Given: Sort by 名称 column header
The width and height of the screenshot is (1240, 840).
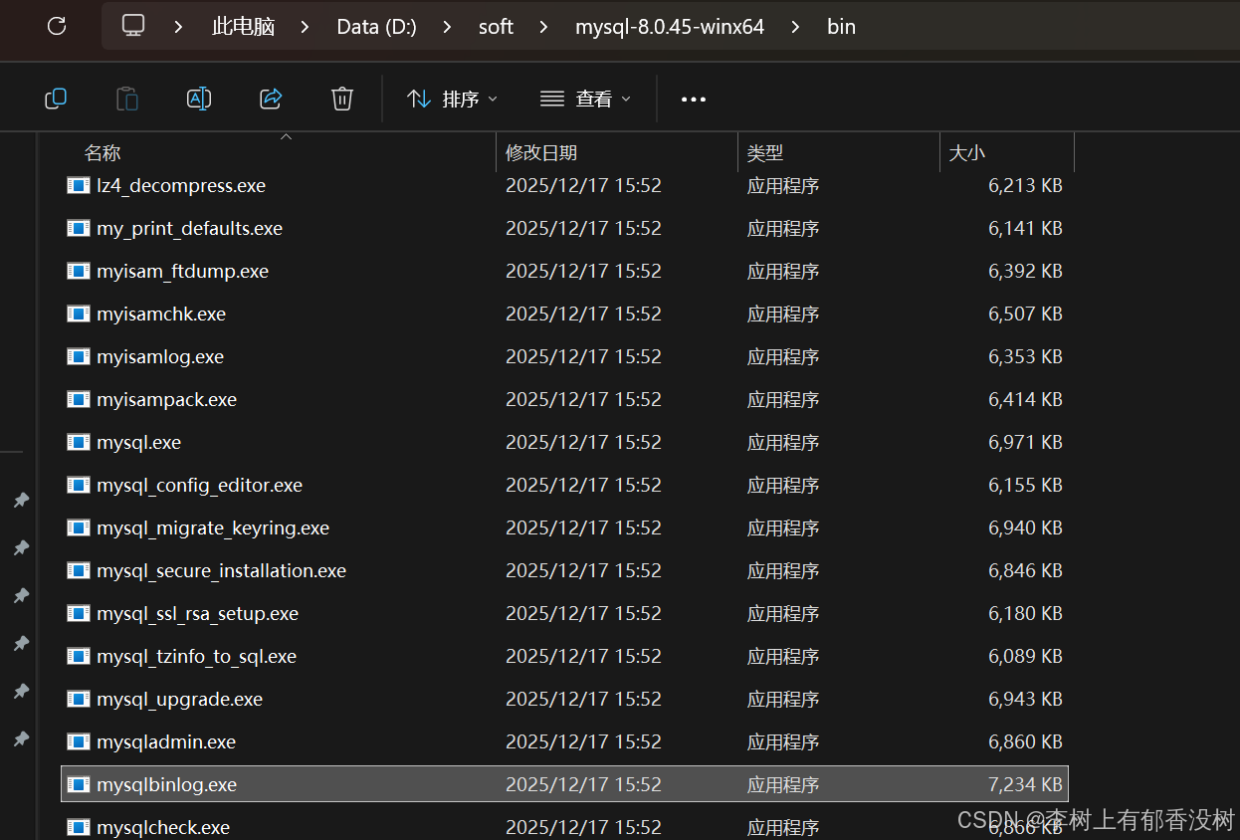Looking at the screenshot, I should (x=103, y=152).
